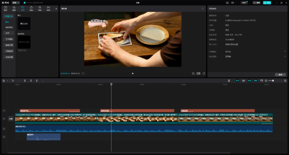Viewport: 289px width, 155px height.
Task: Open the 菜单 dropdown in title bar
Action: tap(16, 3)
